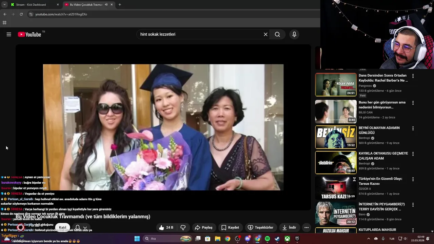Close the Kick Dashboard tab
The width and height of the screenshot is (434, 244).
58,5
